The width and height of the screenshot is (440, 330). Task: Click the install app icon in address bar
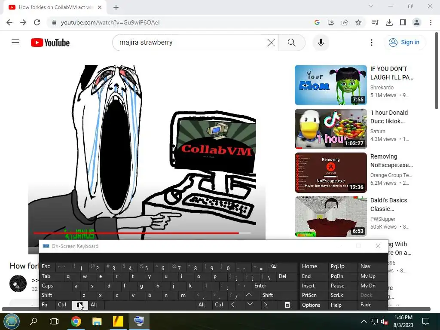[x=331, y=22]
